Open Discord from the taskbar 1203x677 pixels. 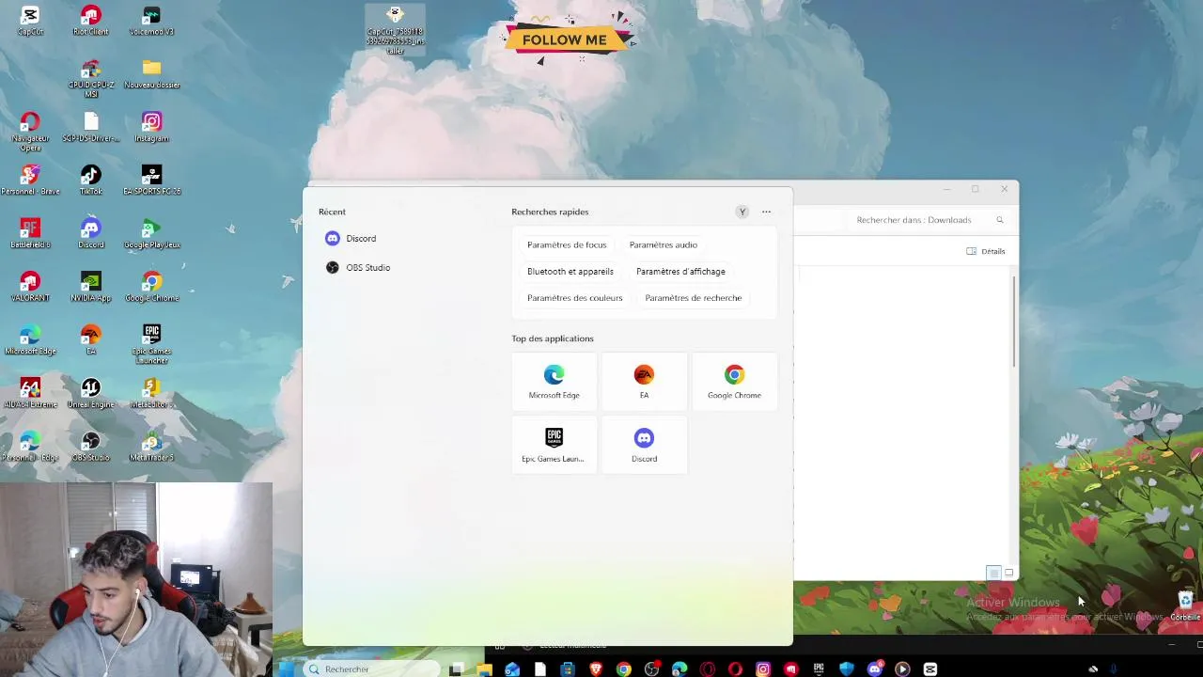pyautogui.click(x=875, y=669)
